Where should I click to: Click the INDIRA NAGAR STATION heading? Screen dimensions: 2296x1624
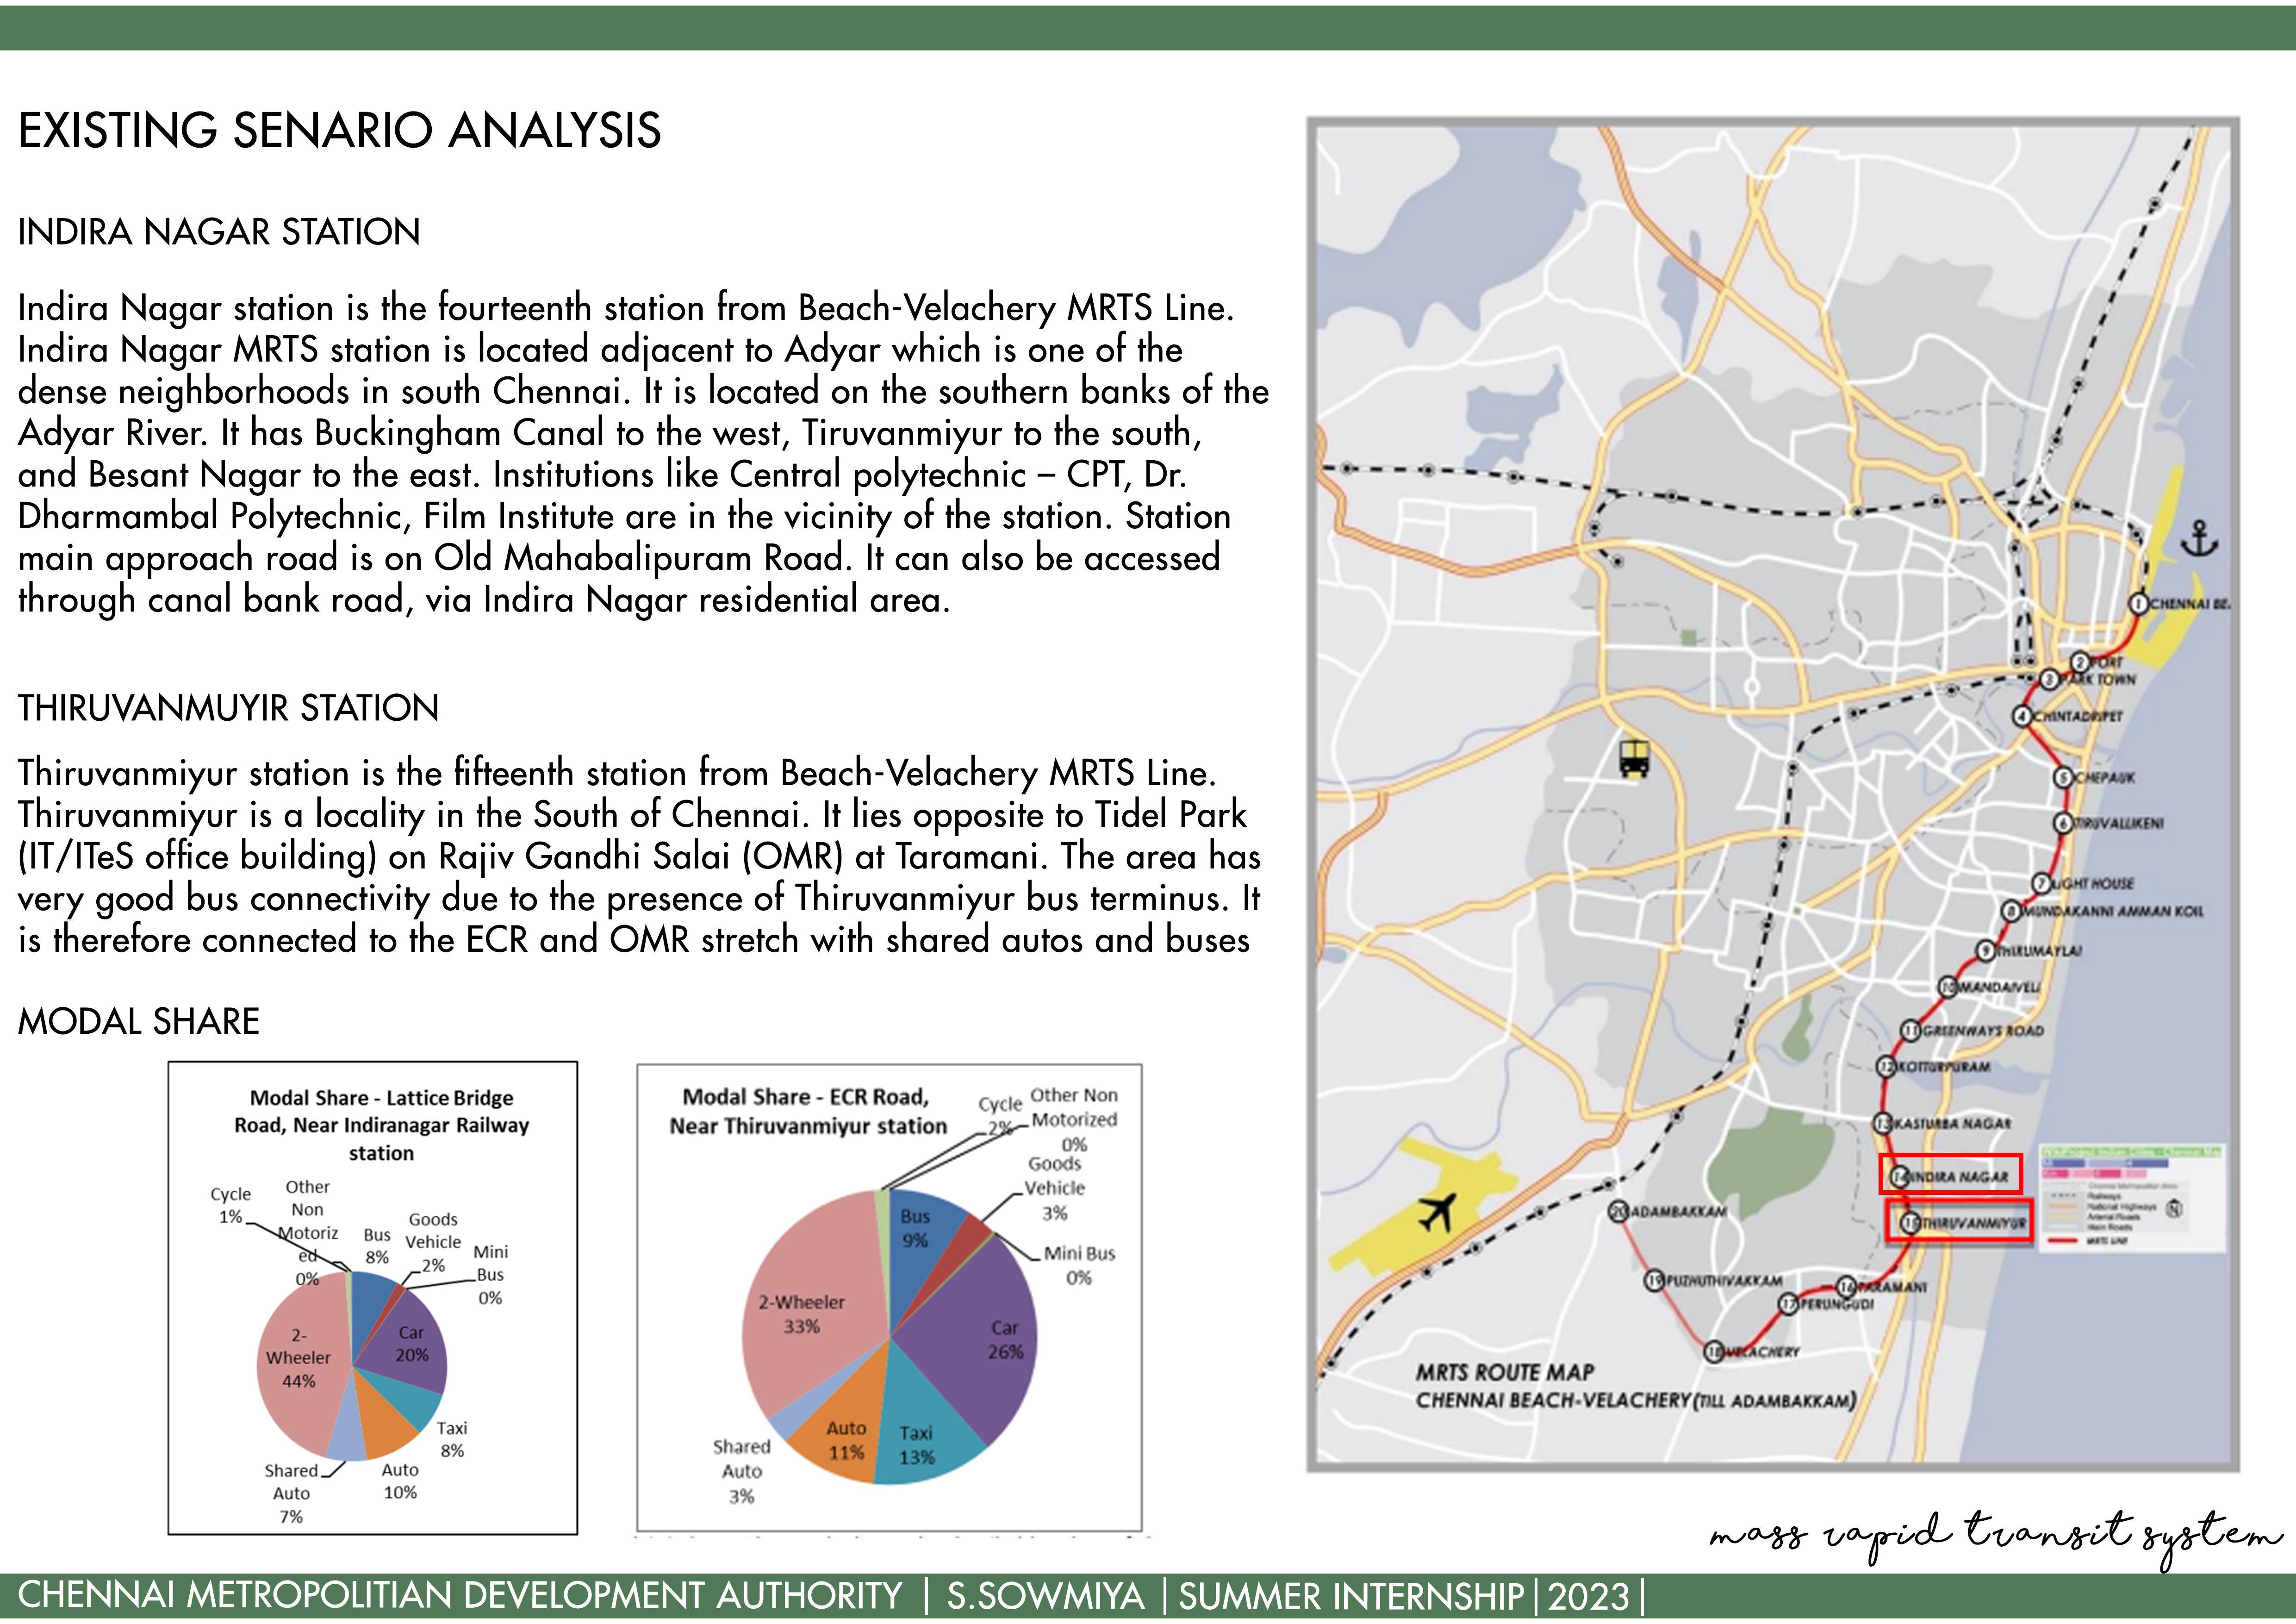tap(219, 232)
